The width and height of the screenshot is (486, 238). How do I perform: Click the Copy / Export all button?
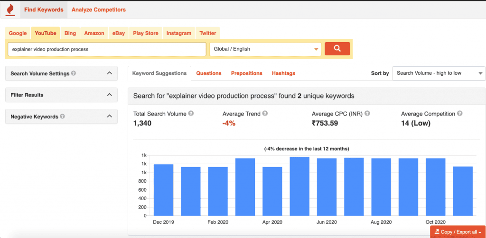pyautogui.click(x=458, y=232)
